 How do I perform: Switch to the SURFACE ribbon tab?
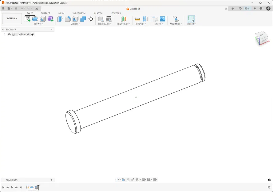tap(45, 13)
